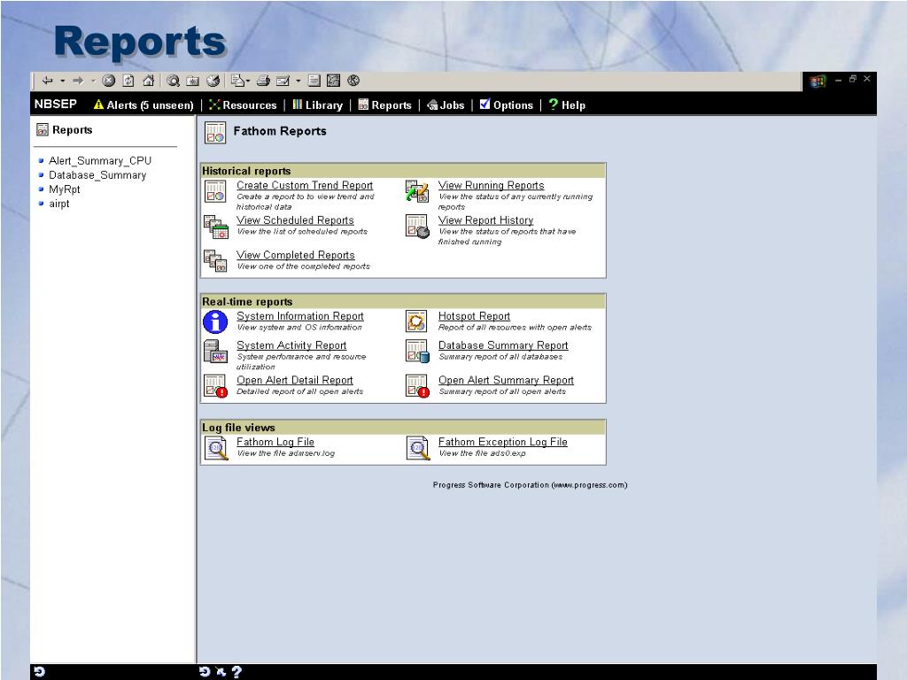Click the View Completed Reports icon
Screen dimensions: 907x680
coord(215,261)
